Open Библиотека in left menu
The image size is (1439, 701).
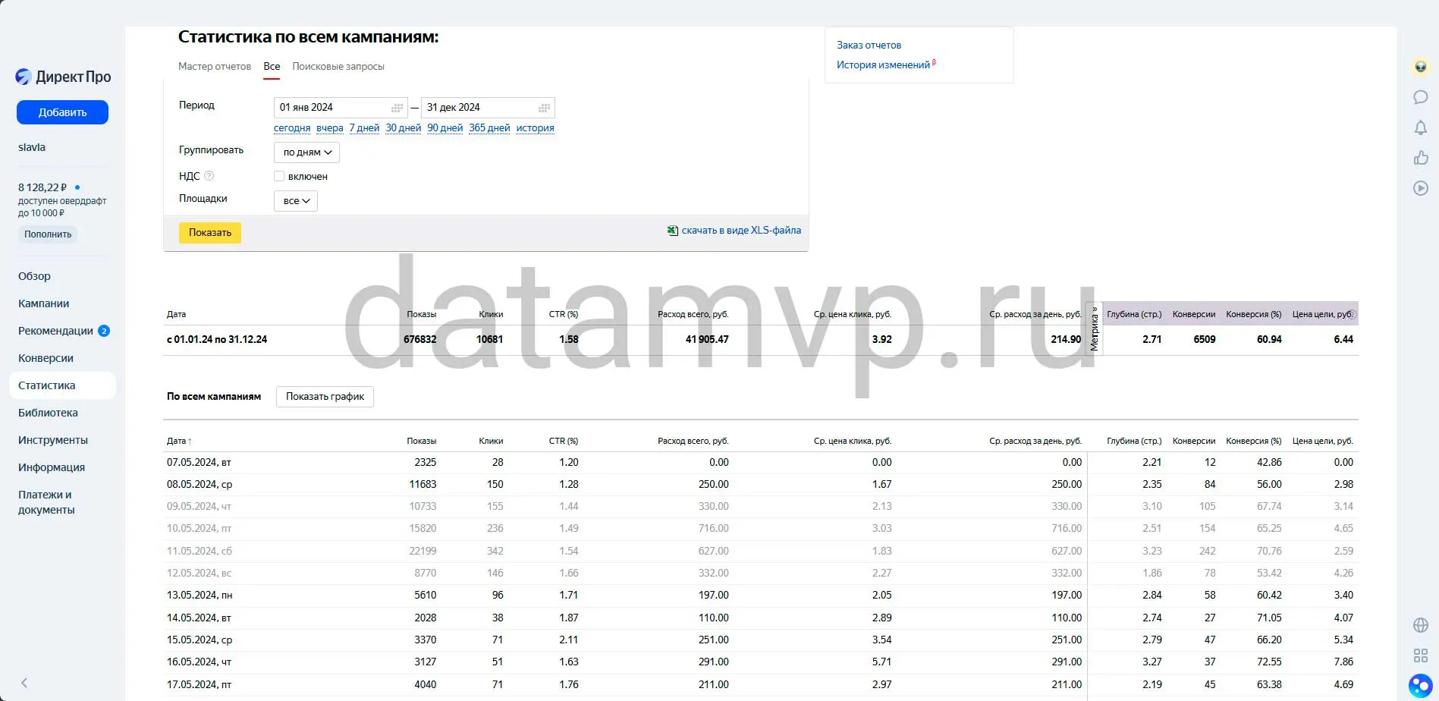coord(48,413)
